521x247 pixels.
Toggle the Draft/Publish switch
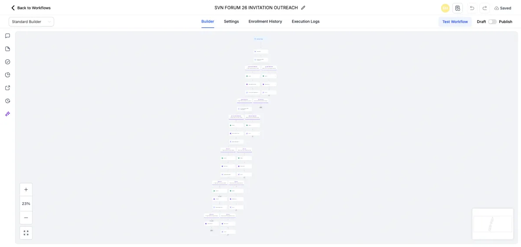(x=492, y=22)
